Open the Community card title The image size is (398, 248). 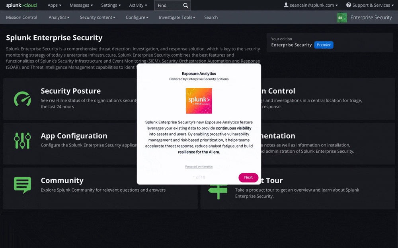click(x=62, y=181)
